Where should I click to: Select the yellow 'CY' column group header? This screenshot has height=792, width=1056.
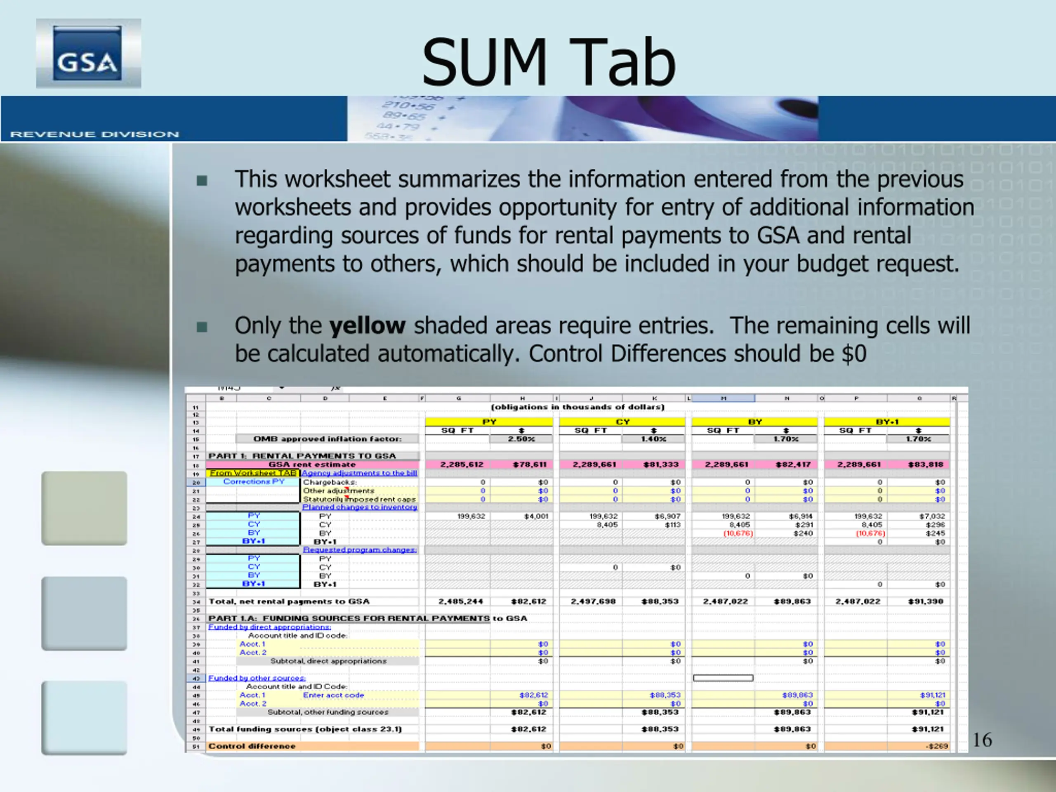(622, 422)
